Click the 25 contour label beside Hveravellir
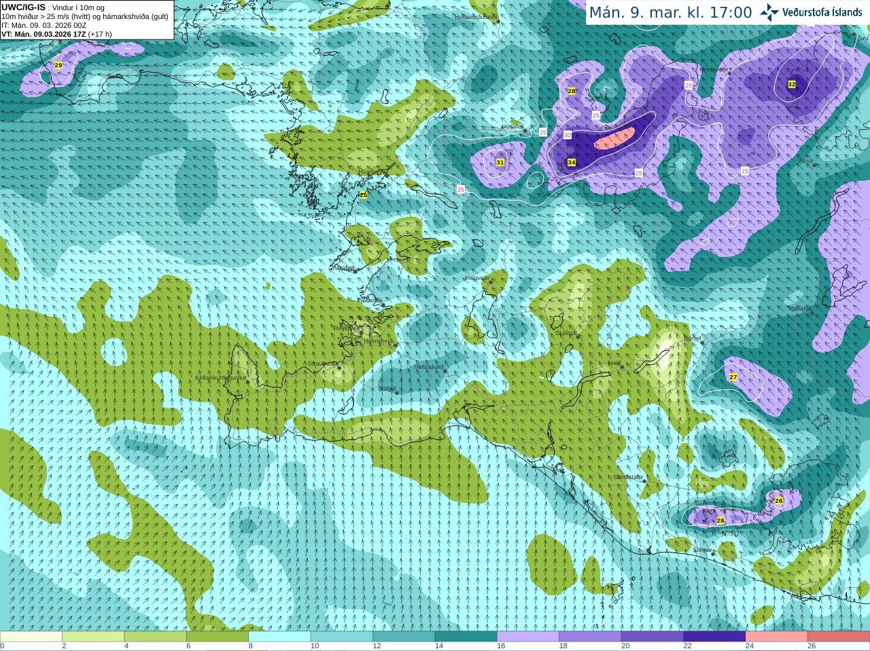 689,86
